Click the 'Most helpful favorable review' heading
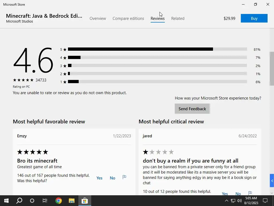The width and height of the screenshot is (274, 206). pyautogui.click(x=49, y=122)
